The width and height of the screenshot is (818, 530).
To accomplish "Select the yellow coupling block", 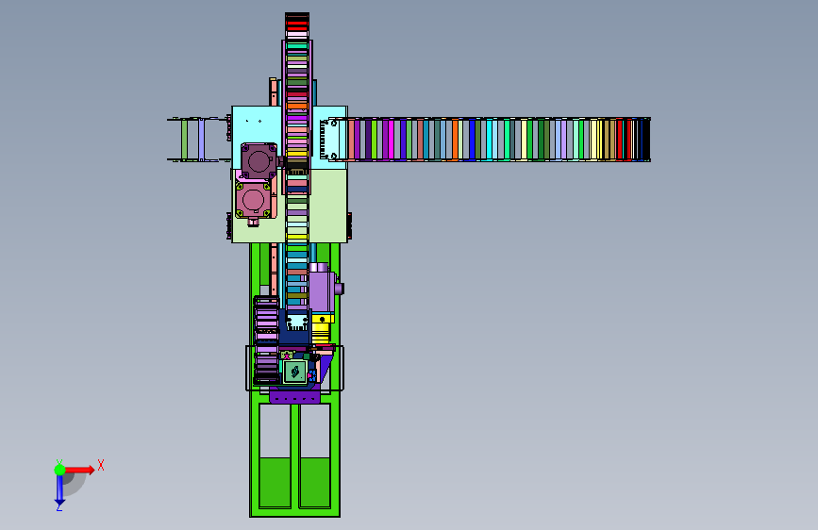I will pyautogui.click(x=323, y=328).
